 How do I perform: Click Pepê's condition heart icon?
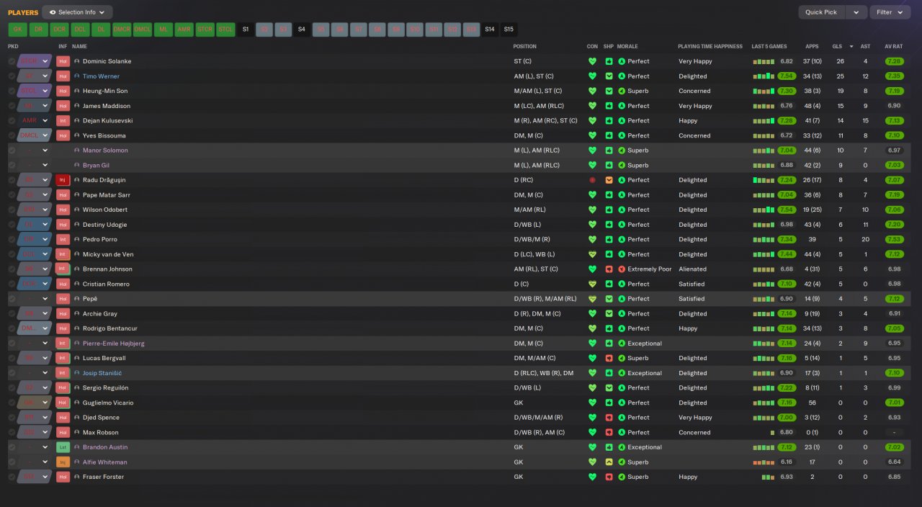click(592, 299)
